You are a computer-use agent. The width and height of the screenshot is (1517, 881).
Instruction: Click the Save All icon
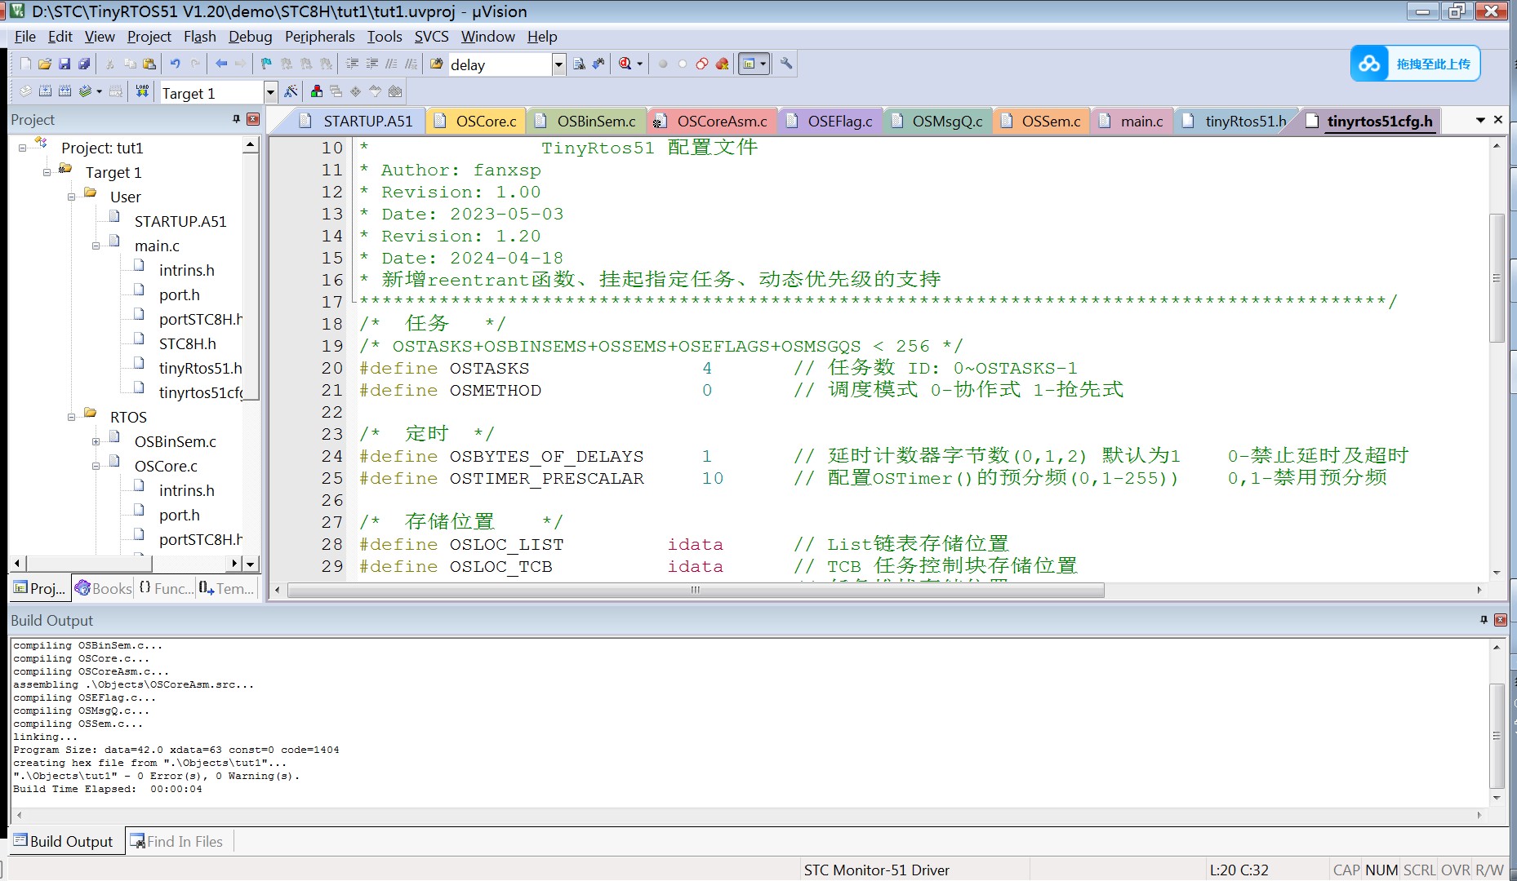click(84, 64)
